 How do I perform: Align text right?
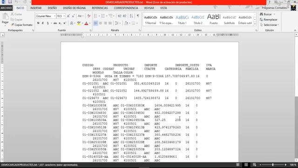pos(105,23)
